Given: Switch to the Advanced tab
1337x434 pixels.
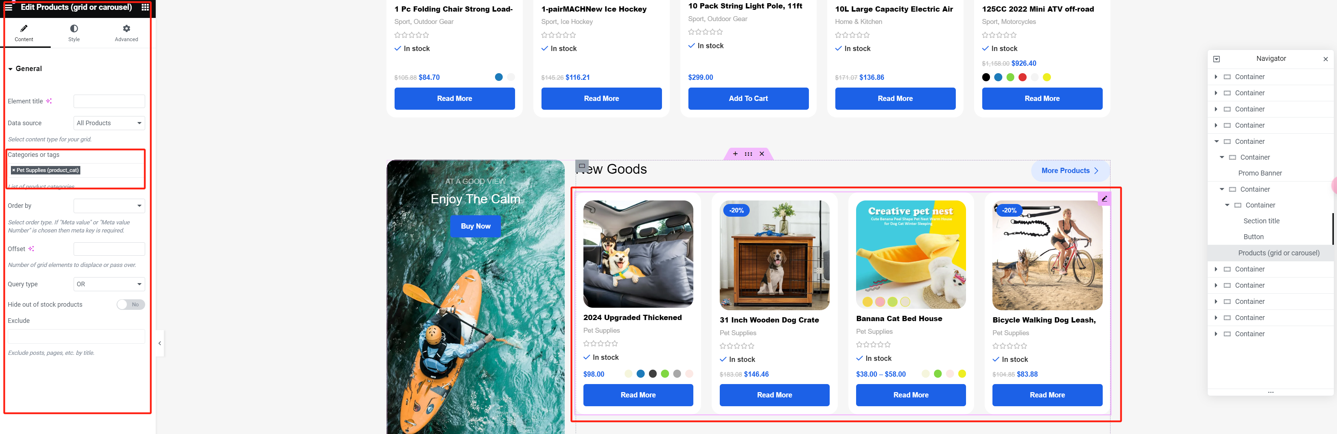Looking at the screenshot, I should pos(126,33).
